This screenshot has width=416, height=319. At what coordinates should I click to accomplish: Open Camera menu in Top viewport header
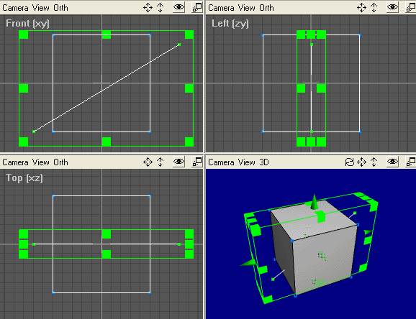15,162
